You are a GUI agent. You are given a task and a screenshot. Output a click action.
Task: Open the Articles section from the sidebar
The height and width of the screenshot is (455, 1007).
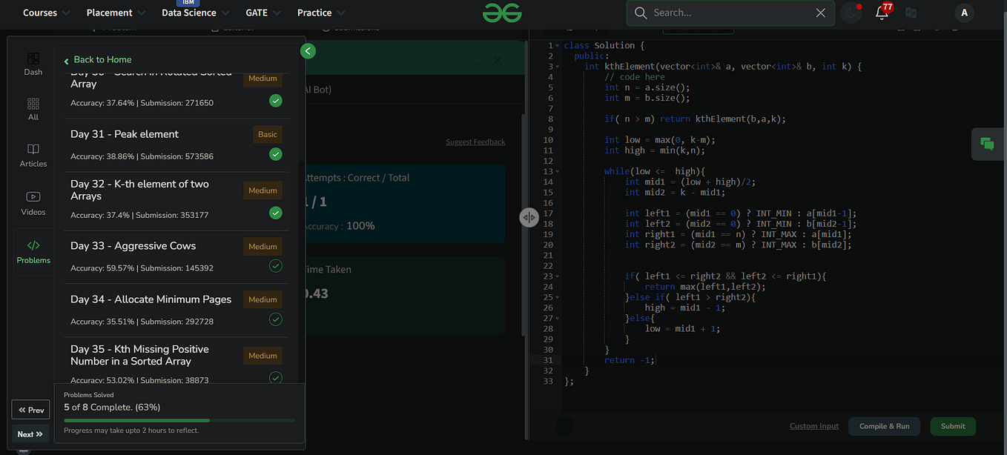[x=33, y=154]
